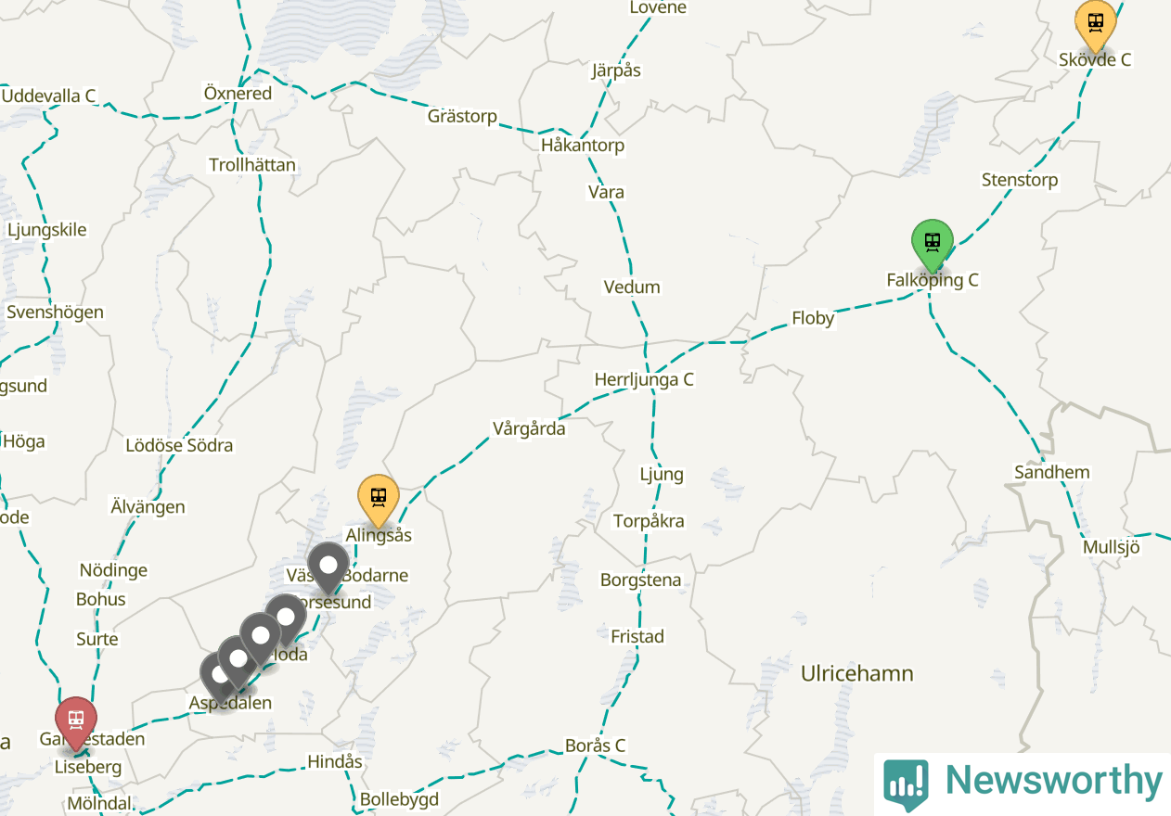Click the Älvängen station label
The width and height of the screenshot is (1171, 816).
point(148,507)
